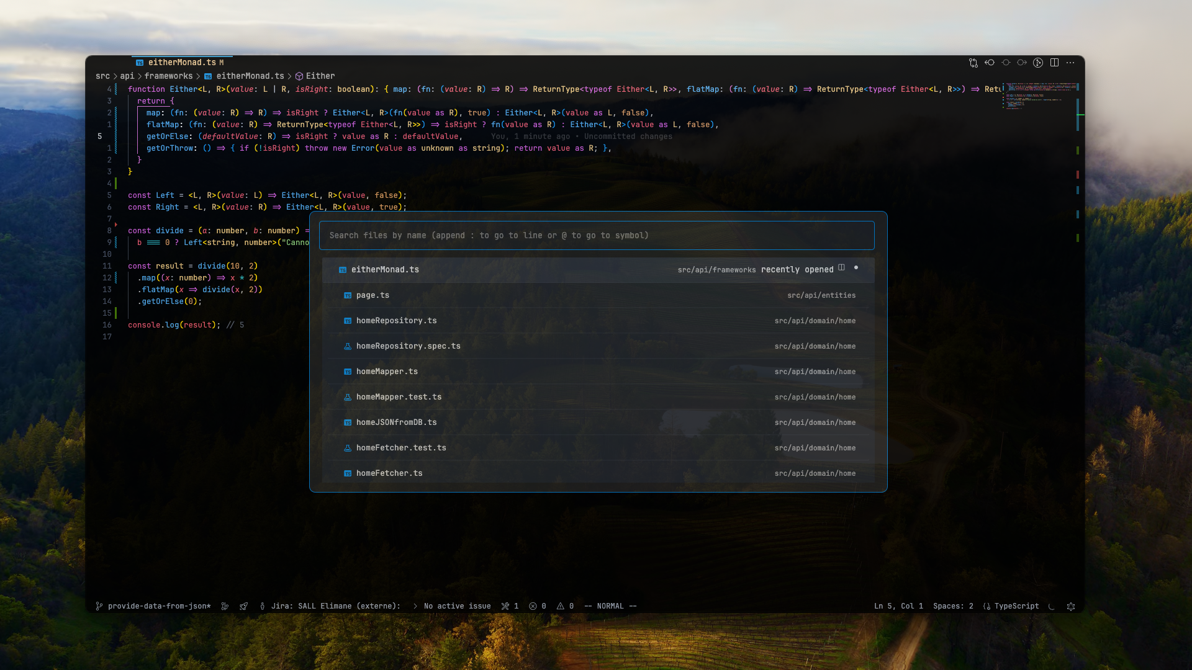
Task: Open editor More Actions ellipsis menu
Action: coord(1070,63)
